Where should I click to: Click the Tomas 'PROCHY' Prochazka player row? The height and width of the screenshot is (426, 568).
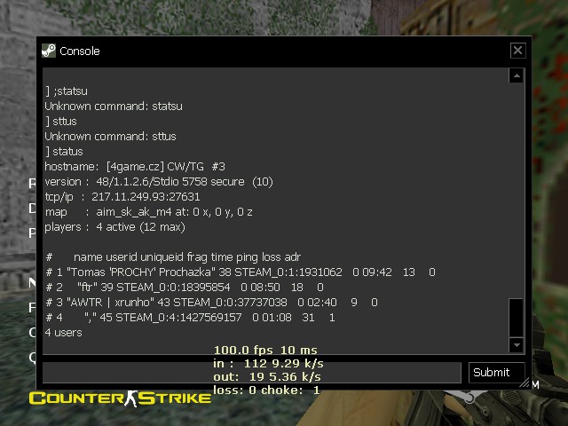point(241,272)
